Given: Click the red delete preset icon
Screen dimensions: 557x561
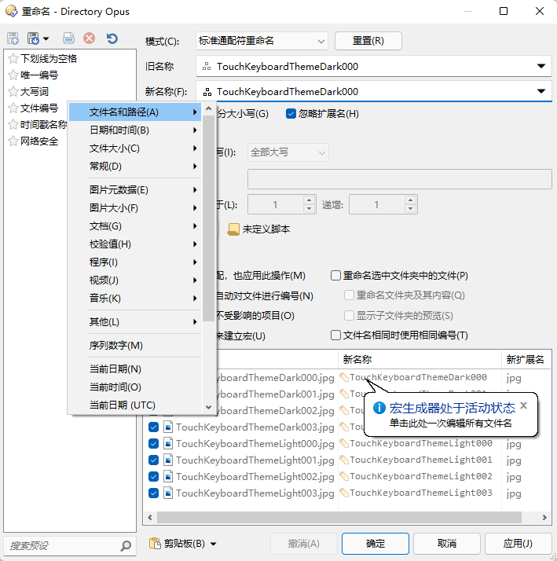Looking at the screenshot, I should 89,38.
